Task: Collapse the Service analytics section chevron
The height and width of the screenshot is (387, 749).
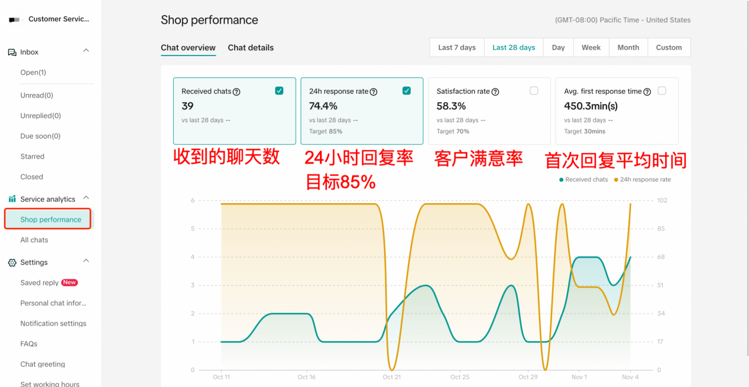Action: [x=86, y=198]
